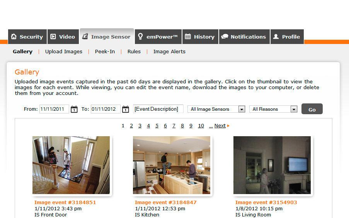The height and width of the screenshot is (218, 349).
Task: Click the Go button
Action: click(x=312, y=109)
